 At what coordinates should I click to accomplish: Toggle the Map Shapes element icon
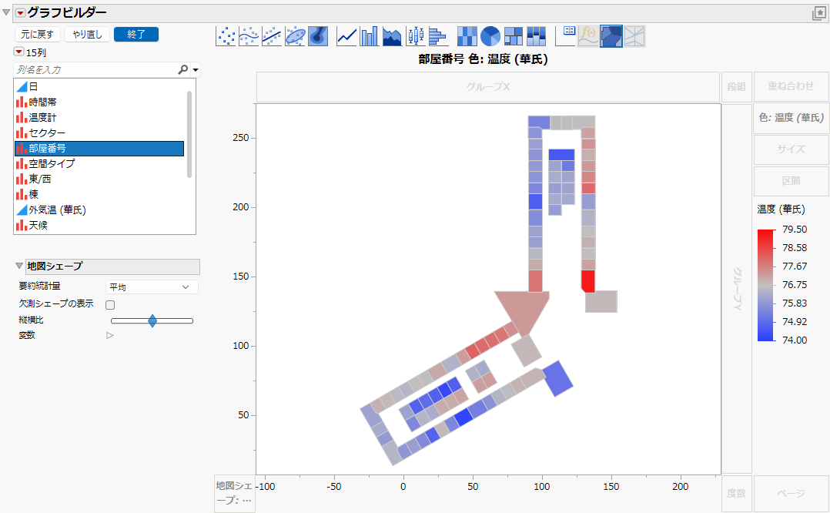point(611,36)
